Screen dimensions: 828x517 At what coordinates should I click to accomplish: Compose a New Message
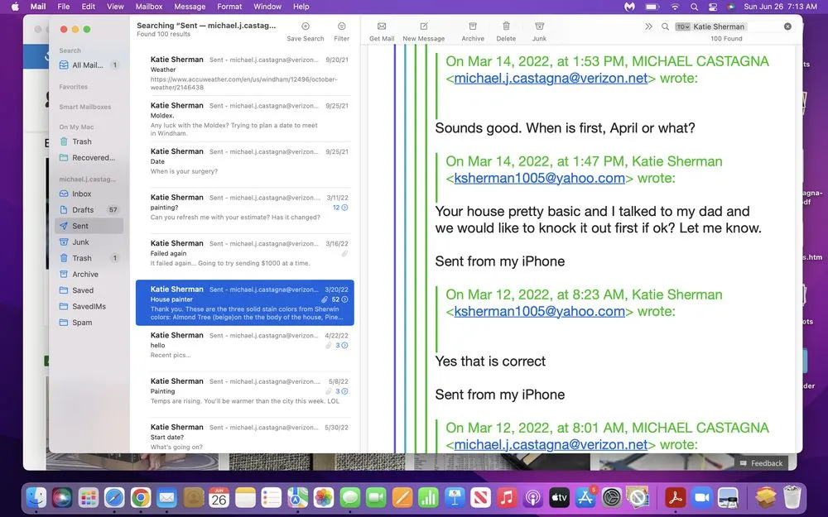point(423,27)
